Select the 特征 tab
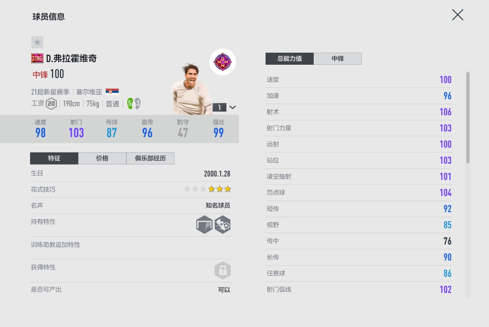 [54, 158]
